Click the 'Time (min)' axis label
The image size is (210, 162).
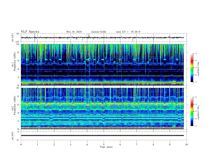(x=106, y=147)
